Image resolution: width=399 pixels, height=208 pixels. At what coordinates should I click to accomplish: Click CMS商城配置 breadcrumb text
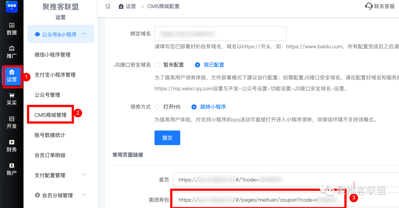163,6
